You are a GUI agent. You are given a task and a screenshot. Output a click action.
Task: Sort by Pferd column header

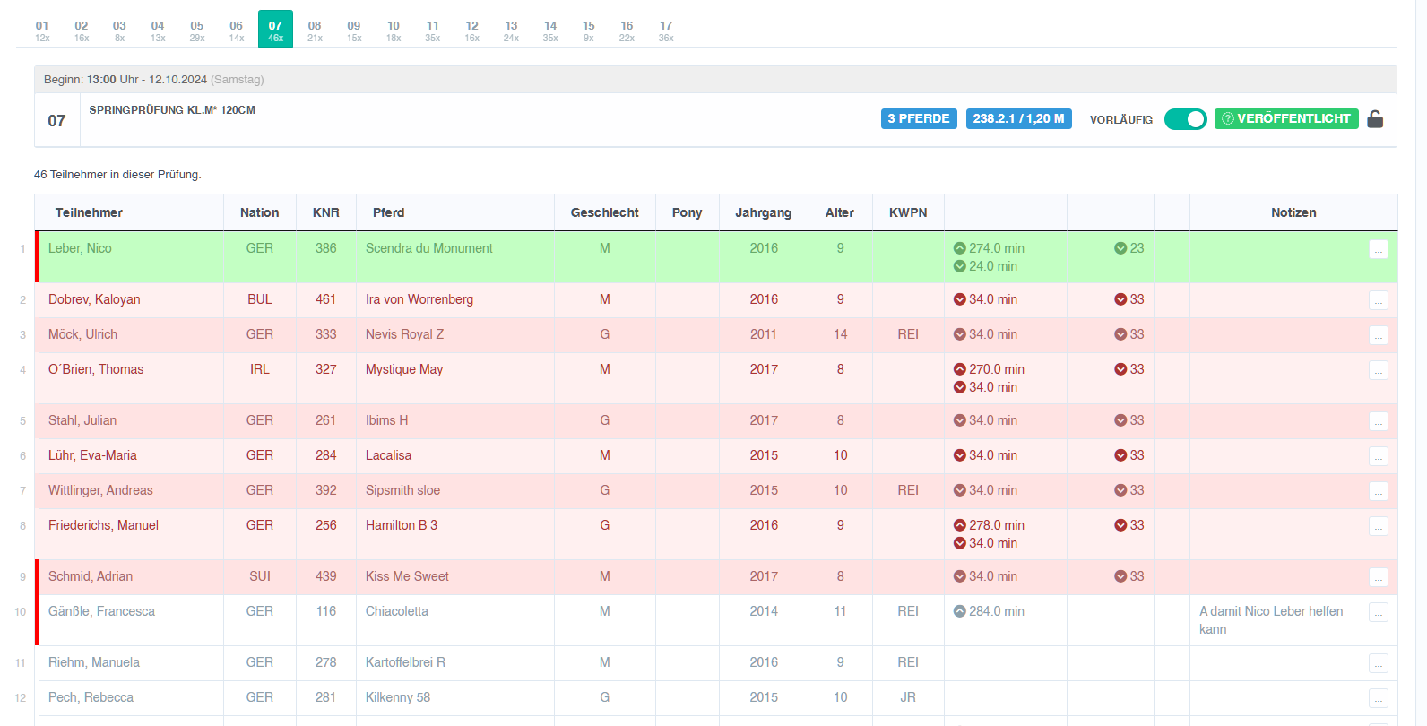click(x=388, y=212)
